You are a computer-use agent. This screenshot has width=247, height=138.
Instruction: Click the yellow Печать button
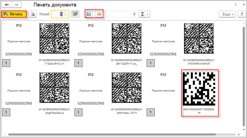[14, 14]
